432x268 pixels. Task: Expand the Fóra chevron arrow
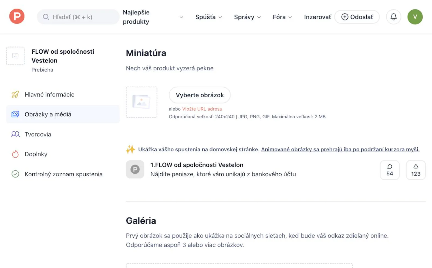[290, 17]
